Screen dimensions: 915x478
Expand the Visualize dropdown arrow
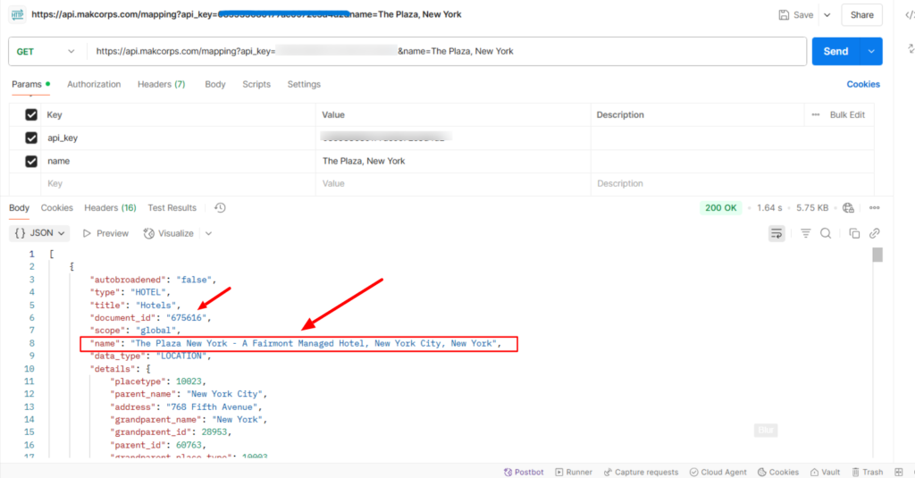pos(208,233)
